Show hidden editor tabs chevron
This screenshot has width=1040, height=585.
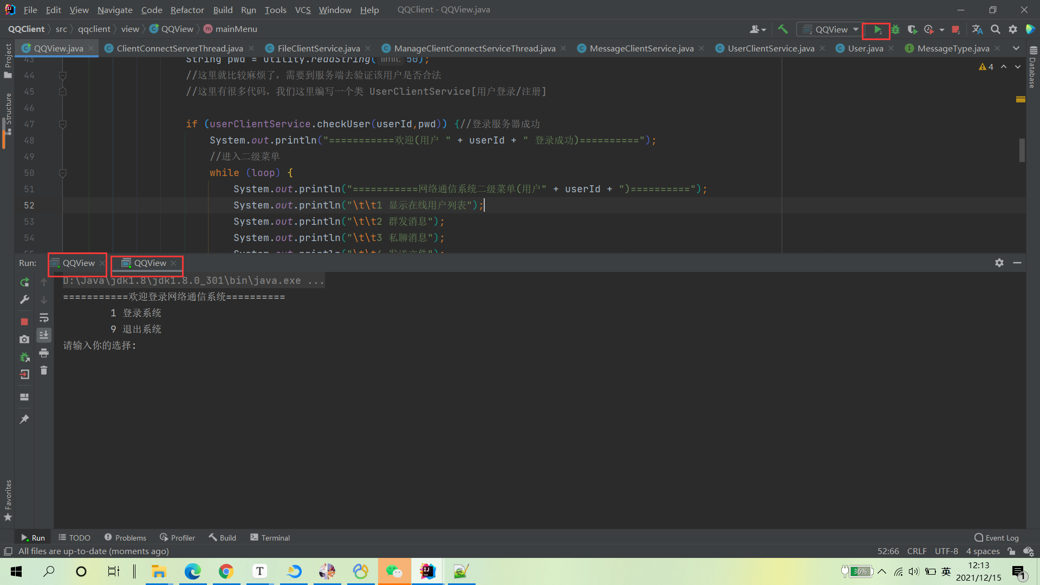[1016, 48]
